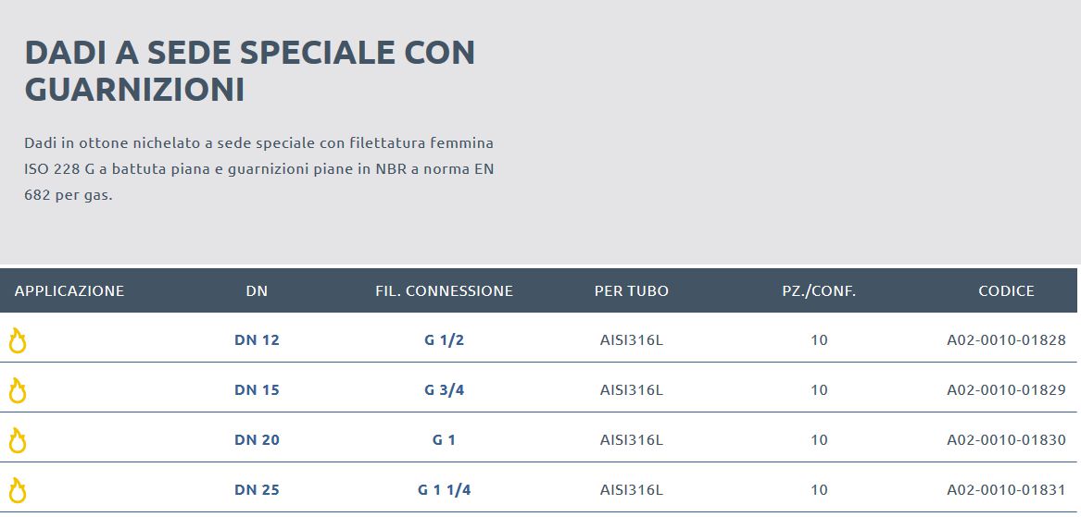The height and width of the screenshot is (517, 1081).
Task: Click the gas flame icon in the DN 25 row
Action: 18,490
